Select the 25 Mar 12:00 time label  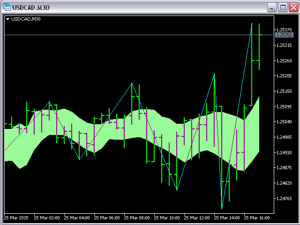click(196, 218)
